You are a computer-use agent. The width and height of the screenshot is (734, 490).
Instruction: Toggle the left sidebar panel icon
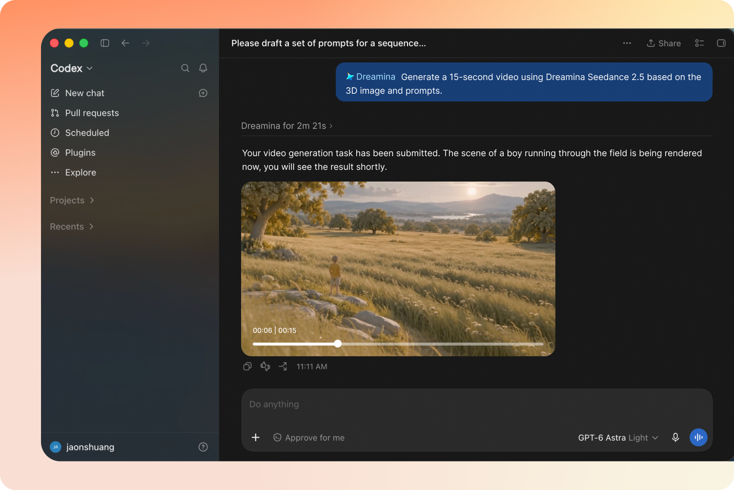pos(105,43)
